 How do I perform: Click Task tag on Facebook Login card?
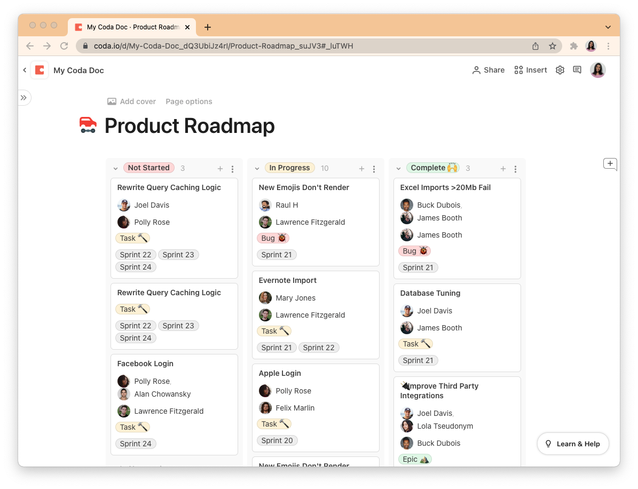pos(132,427)
